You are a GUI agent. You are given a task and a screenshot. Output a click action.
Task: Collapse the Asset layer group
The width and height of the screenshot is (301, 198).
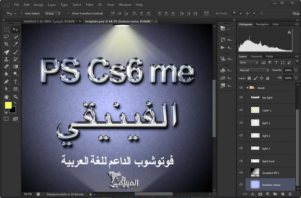247,88
